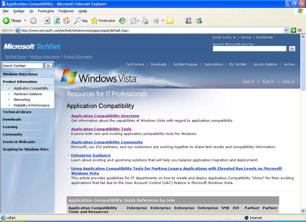Open Foretrukne favorites star button
The width and height of the screenshot is (306, 222).
pos(103,21)
